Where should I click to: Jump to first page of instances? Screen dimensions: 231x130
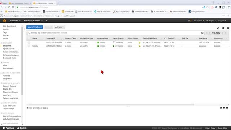[206, 33]
